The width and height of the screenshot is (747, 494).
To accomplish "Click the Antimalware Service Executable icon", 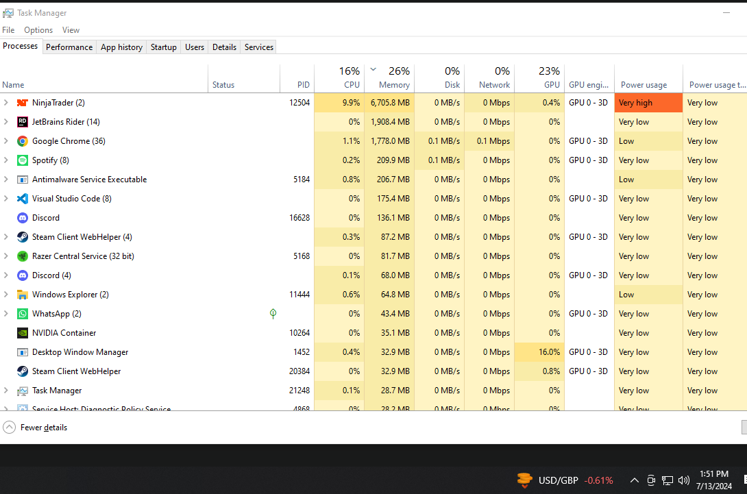I will point(23,180).
